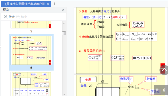Viewport: 168px width, 96px height.
Task: Select page 6 thumbnail
Action: point(31,50)
